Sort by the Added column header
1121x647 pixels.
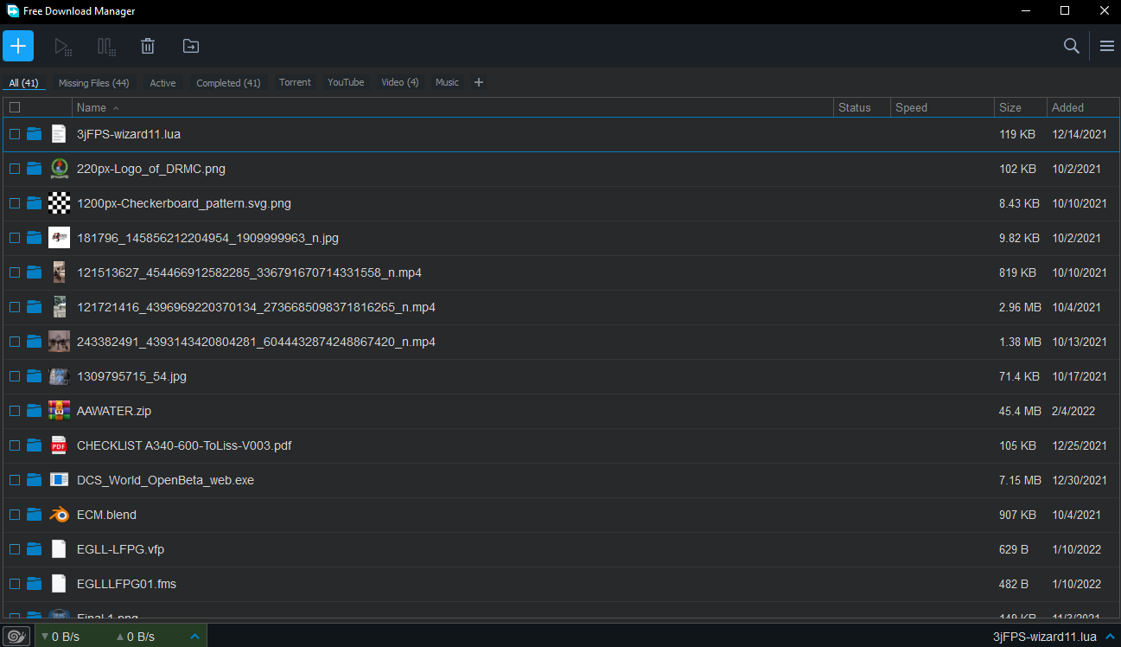click(x=1083, y=107)
